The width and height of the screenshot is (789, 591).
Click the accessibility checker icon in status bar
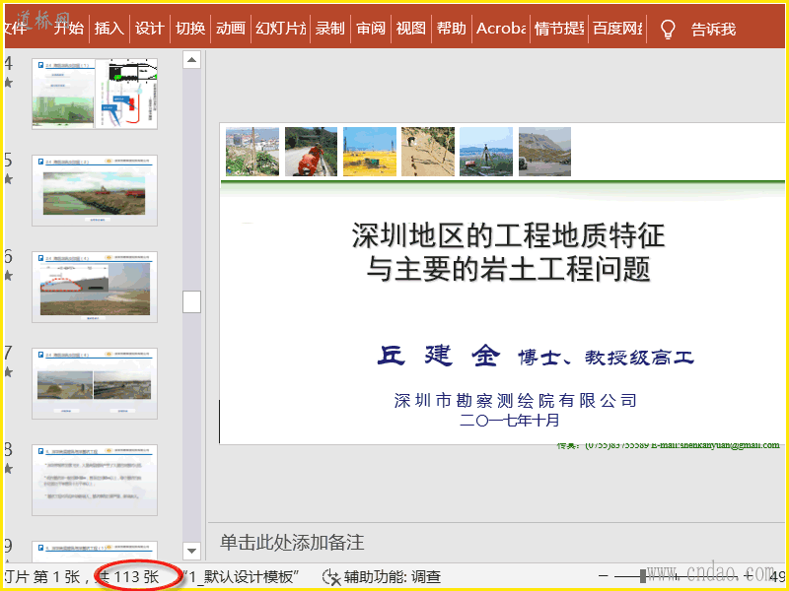click(x=331, y=577)
